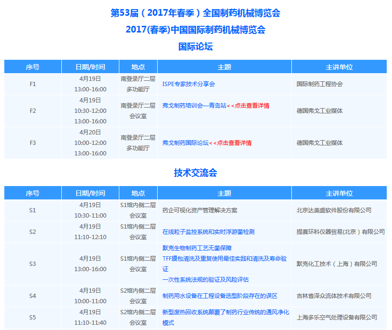Image resolution: width=392 pixels, height=330 pixels.
Task: Open the 新型废热回收系统 topic link
Action: point(225,312)
